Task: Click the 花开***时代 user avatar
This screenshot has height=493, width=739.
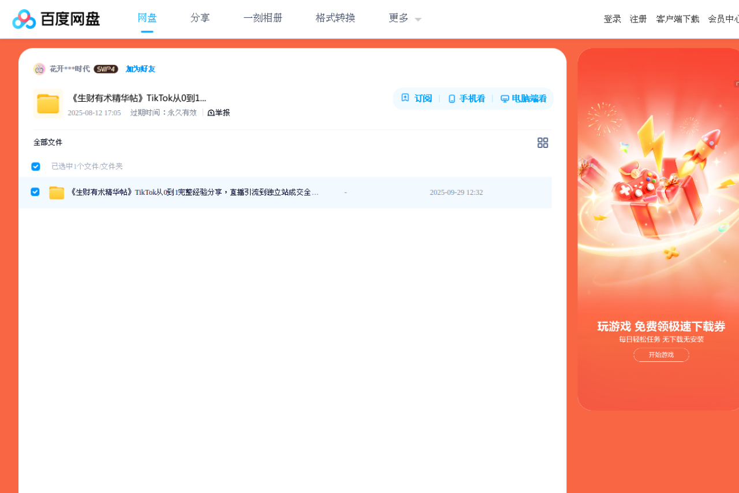Action: tap(39, 68)
